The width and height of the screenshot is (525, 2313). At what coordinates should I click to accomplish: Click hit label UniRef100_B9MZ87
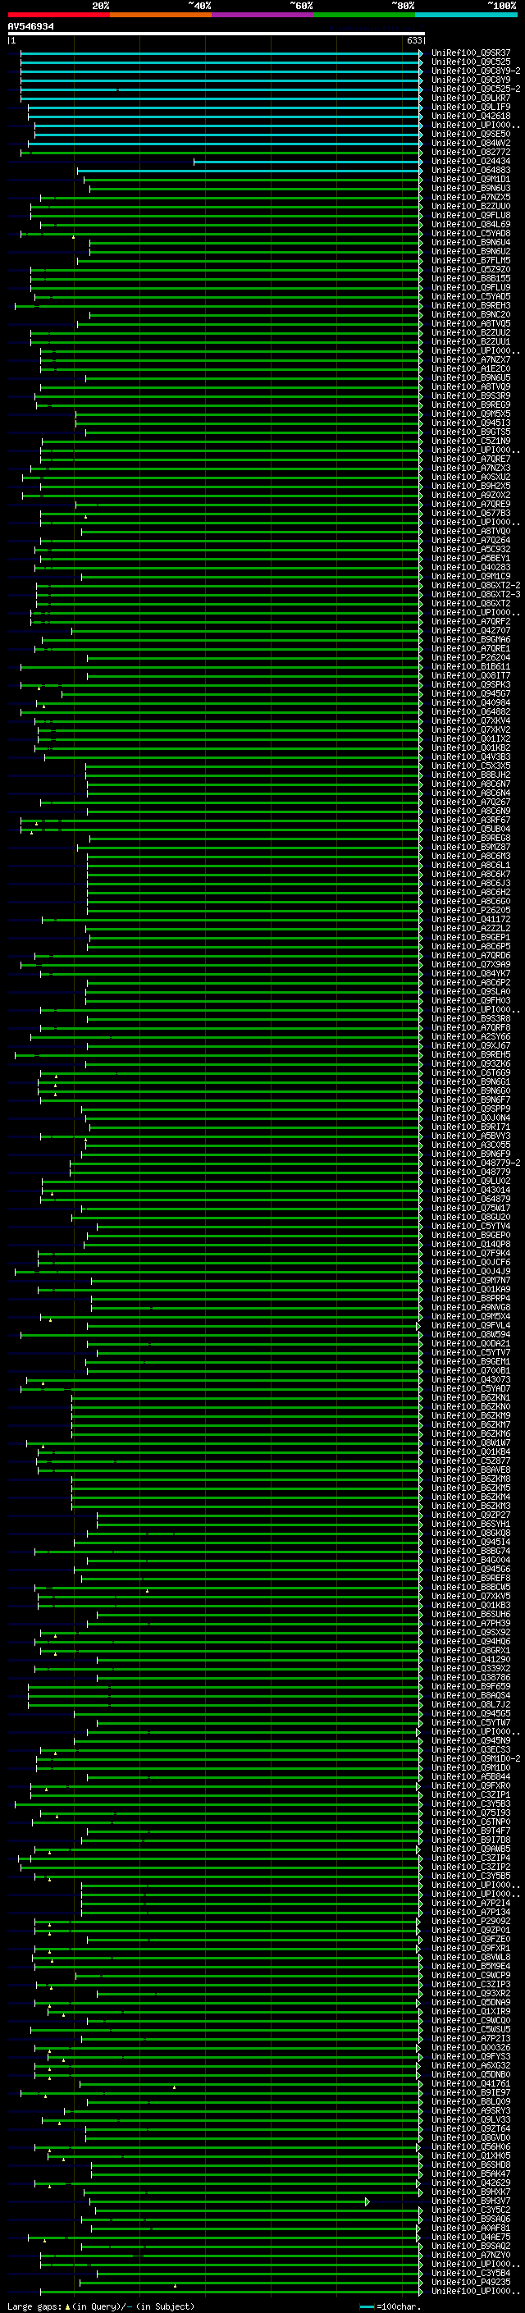pos(471,847)
